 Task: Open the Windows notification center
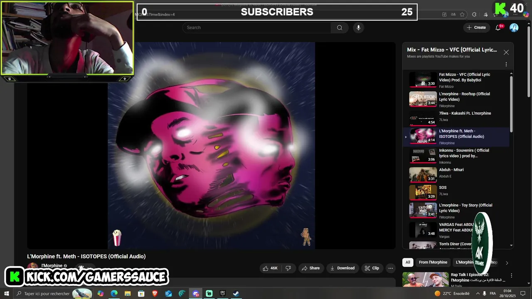[523, 294]
